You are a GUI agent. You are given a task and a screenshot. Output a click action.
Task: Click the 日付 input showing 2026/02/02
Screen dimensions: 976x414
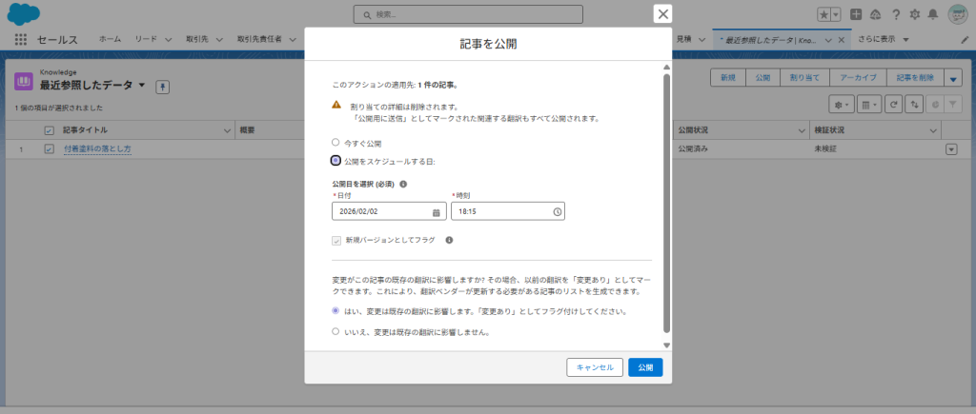(x=389, y=211)
